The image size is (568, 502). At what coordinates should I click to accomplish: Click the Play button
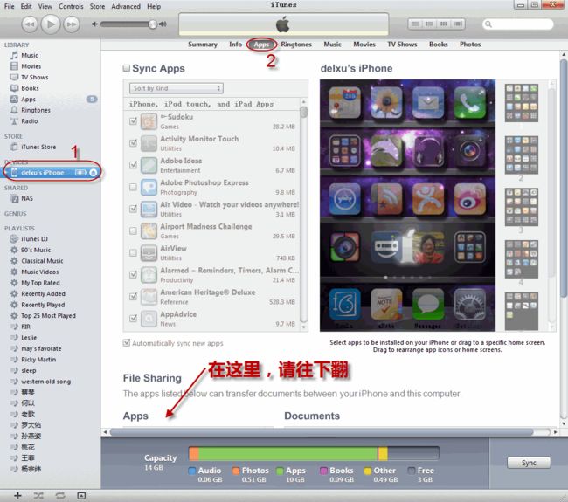click(51, 24)
